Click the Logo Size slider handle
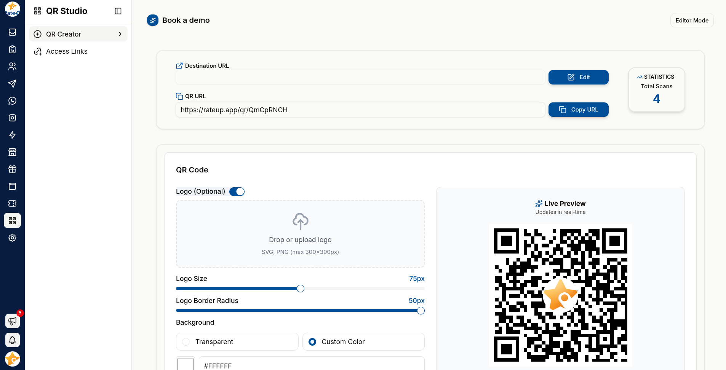 point(301,289)
